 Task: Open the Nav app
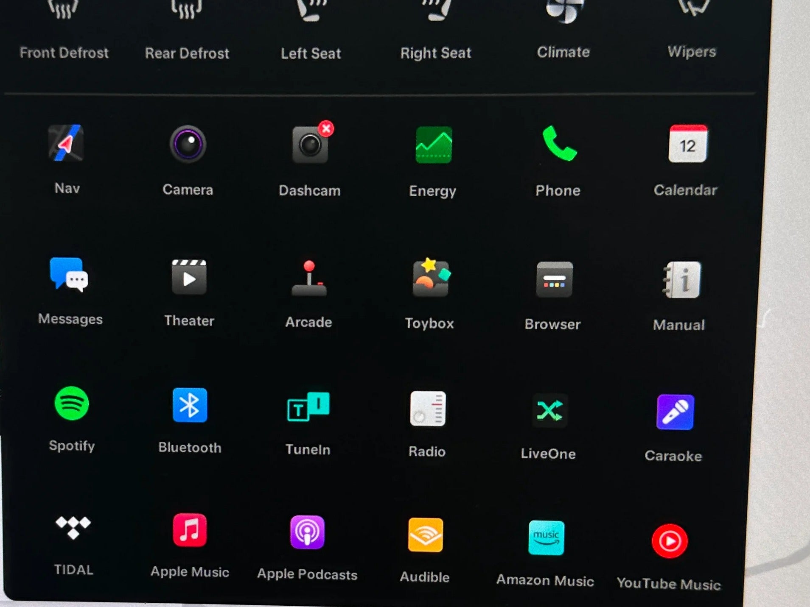click(66, 143)
